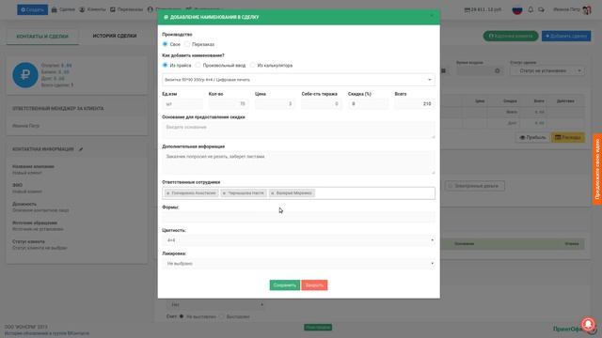This screenshot has width=602, height=338.
Task: Open the Лакировка dropdown
Action: click(298, 264)
